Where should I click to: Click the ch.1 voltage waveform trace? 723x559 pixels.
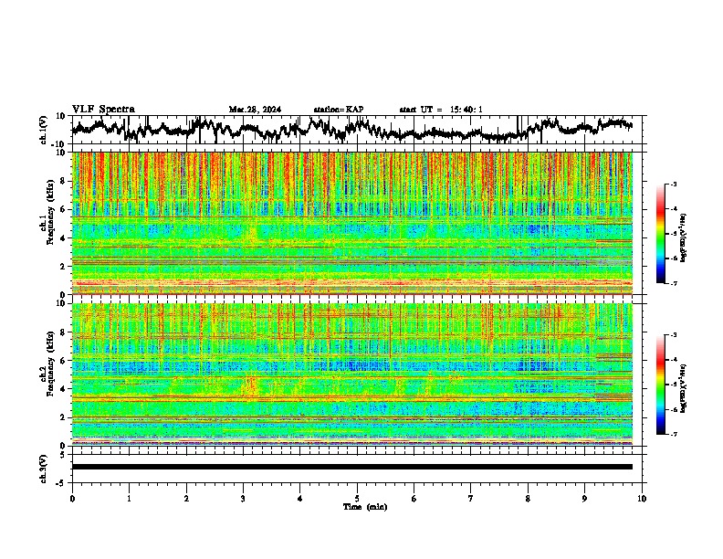pos(352,130)
